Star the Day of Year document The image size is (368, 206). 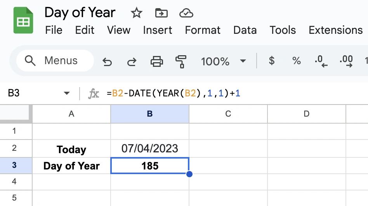coord(136,13)
